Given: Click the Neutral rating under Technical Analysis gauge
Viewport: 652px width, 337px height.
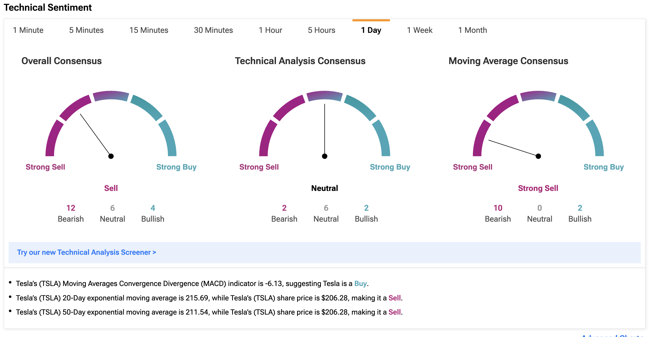Looking at the screenshot, I should point(324,188).
